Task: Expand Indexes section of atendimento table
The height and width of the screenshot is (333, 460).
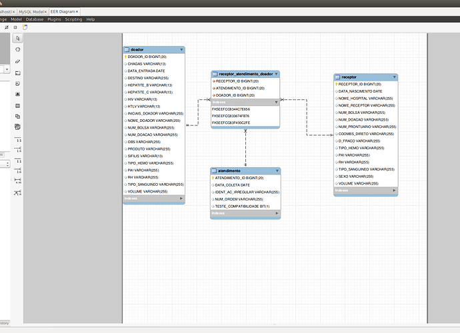Action: tap(277, 214)
